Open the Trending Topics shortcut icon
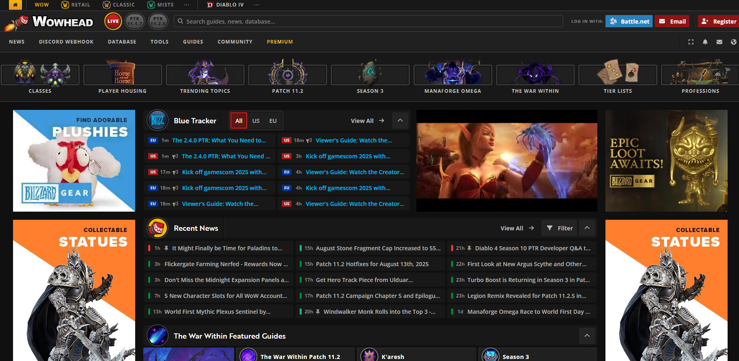This screenshot has width=739, height=361. 205,73
